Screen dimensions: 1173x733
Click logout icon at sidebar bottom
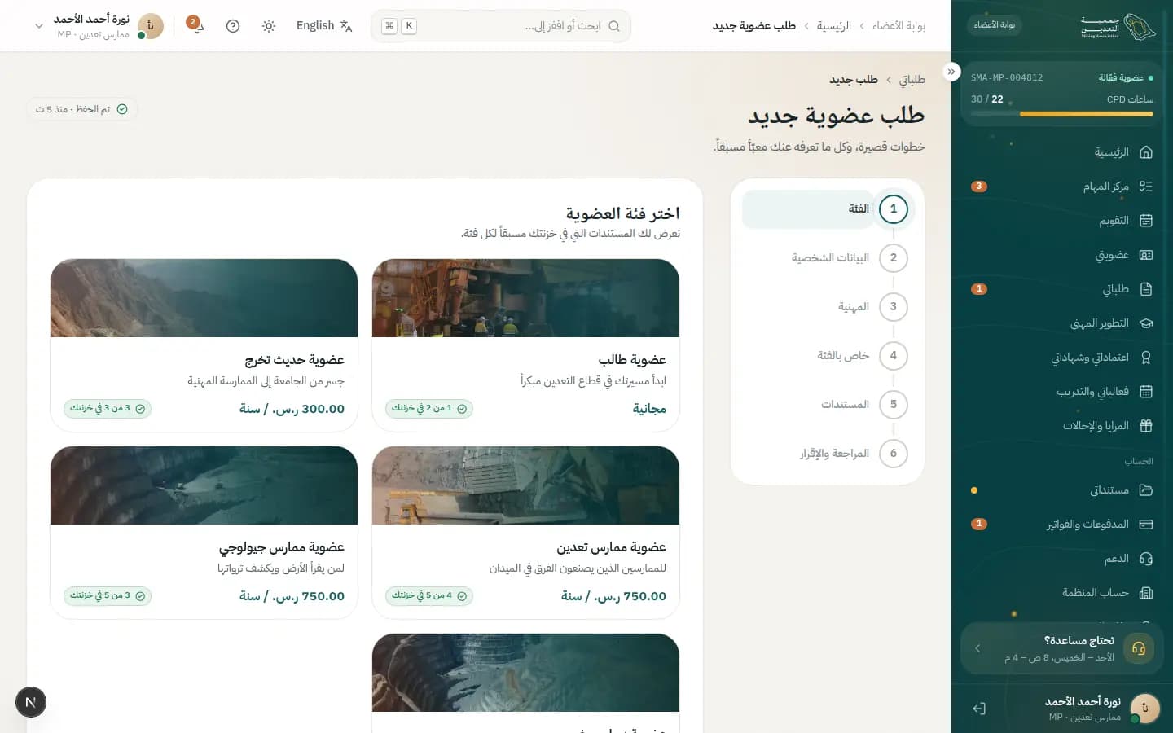click(979, 709)
